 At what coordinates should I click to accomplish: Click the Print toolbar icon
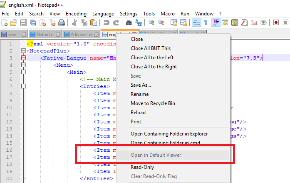click(x=62, y=23)
